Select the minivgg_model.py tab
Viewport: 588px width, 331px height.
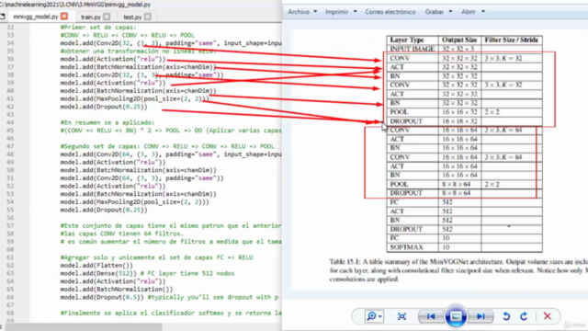(x=36, y=17)
